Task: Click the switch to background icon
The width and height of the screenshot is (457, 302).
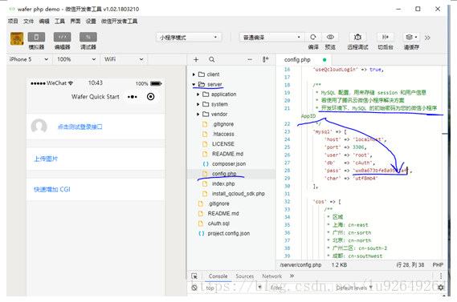Action: [386, 37]
